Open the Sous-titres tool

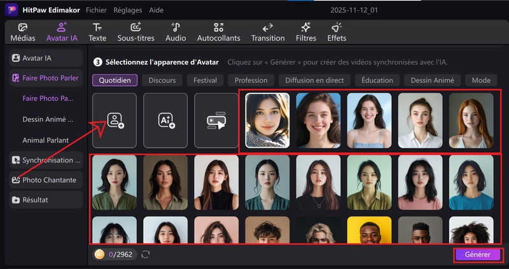coord(136,32)
